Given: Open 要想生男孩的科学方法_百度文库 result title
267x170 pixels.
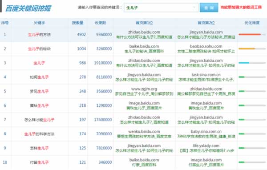Looking at the screenshot, I should point(144,137).
